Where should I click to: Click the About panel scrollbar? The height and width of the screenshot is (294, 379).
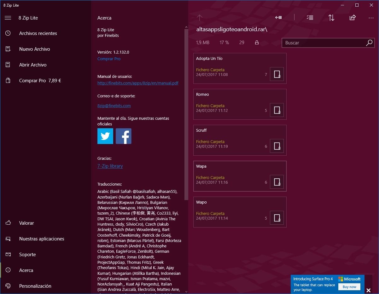pyautogui.click(x=186, y=115)
